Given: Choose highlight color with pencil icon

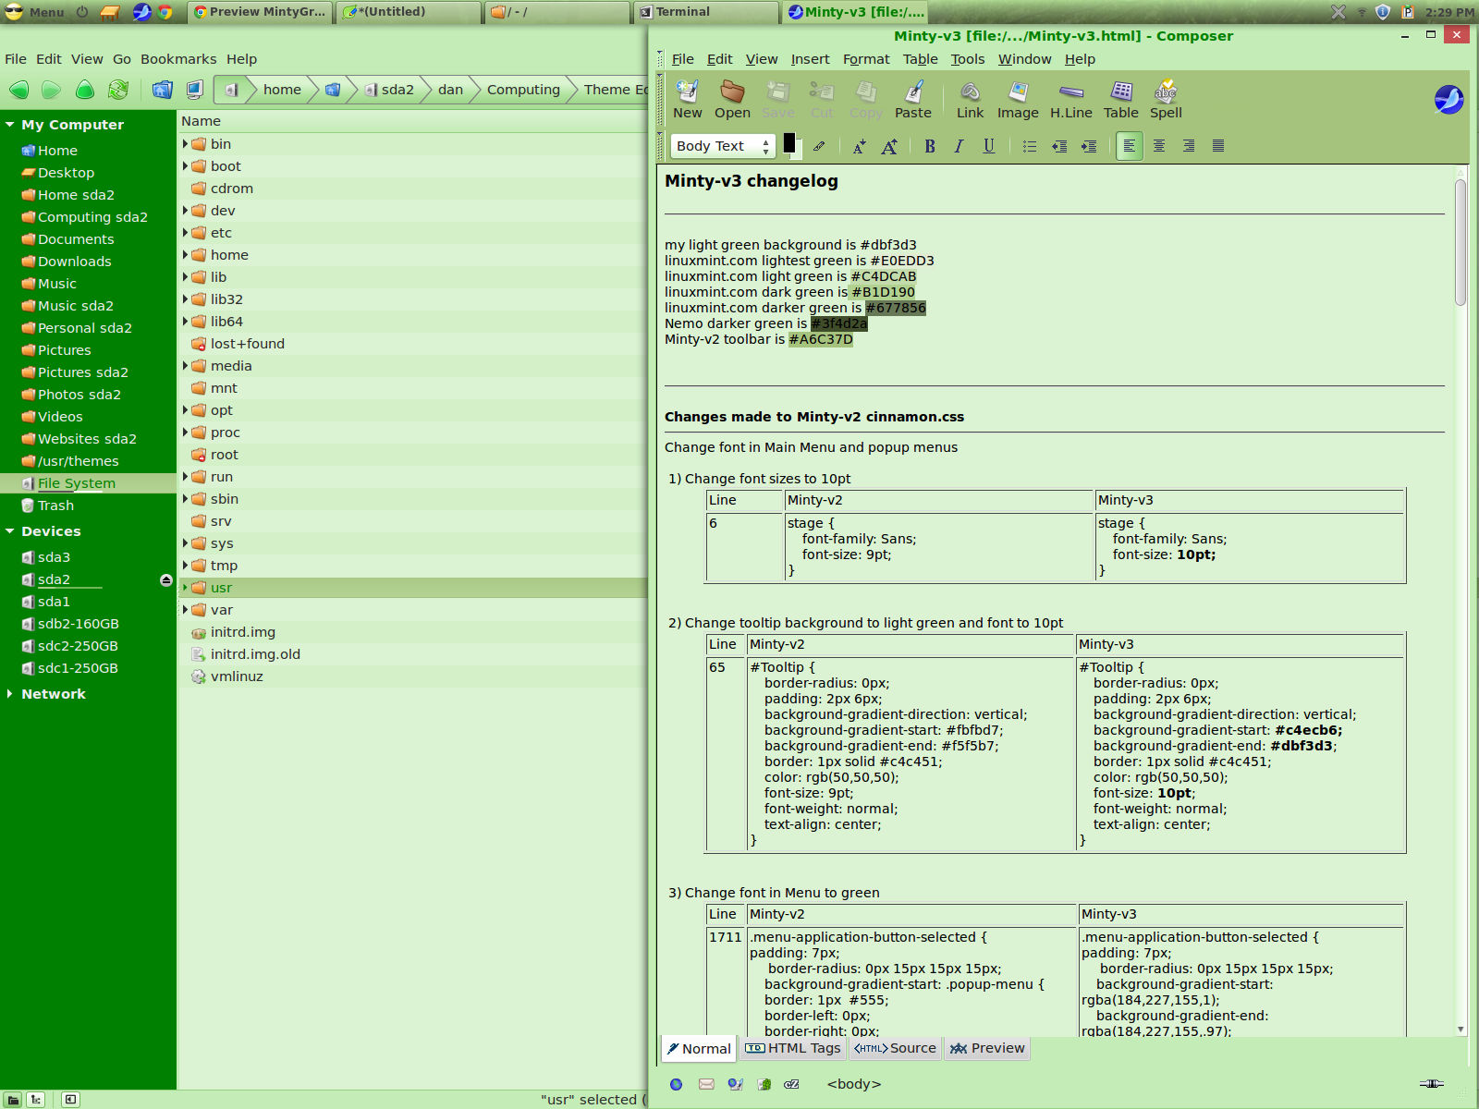Looking at the screenshot, I should coord(819,146).
